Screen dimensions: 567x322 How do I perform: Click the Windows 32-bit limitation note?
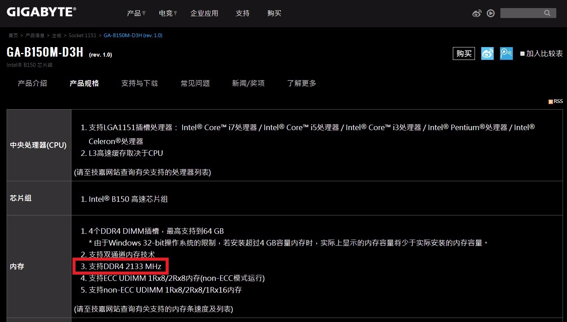click(289, 243)
